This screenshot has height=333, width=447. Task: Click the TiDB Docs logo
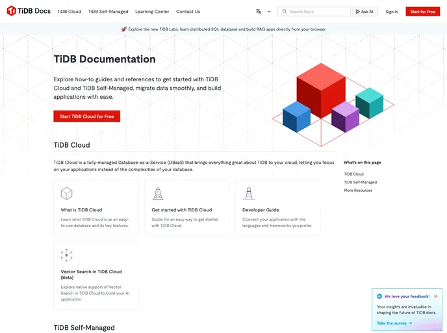(29, 11)
